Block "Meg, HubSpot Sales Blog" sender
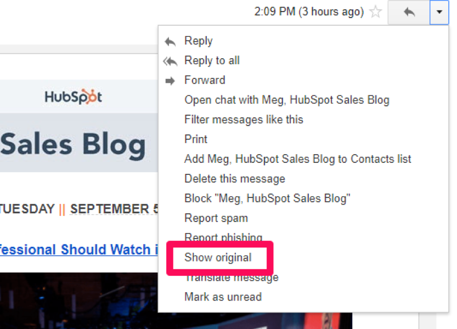457x329 pixels. [x=267, y=198]
